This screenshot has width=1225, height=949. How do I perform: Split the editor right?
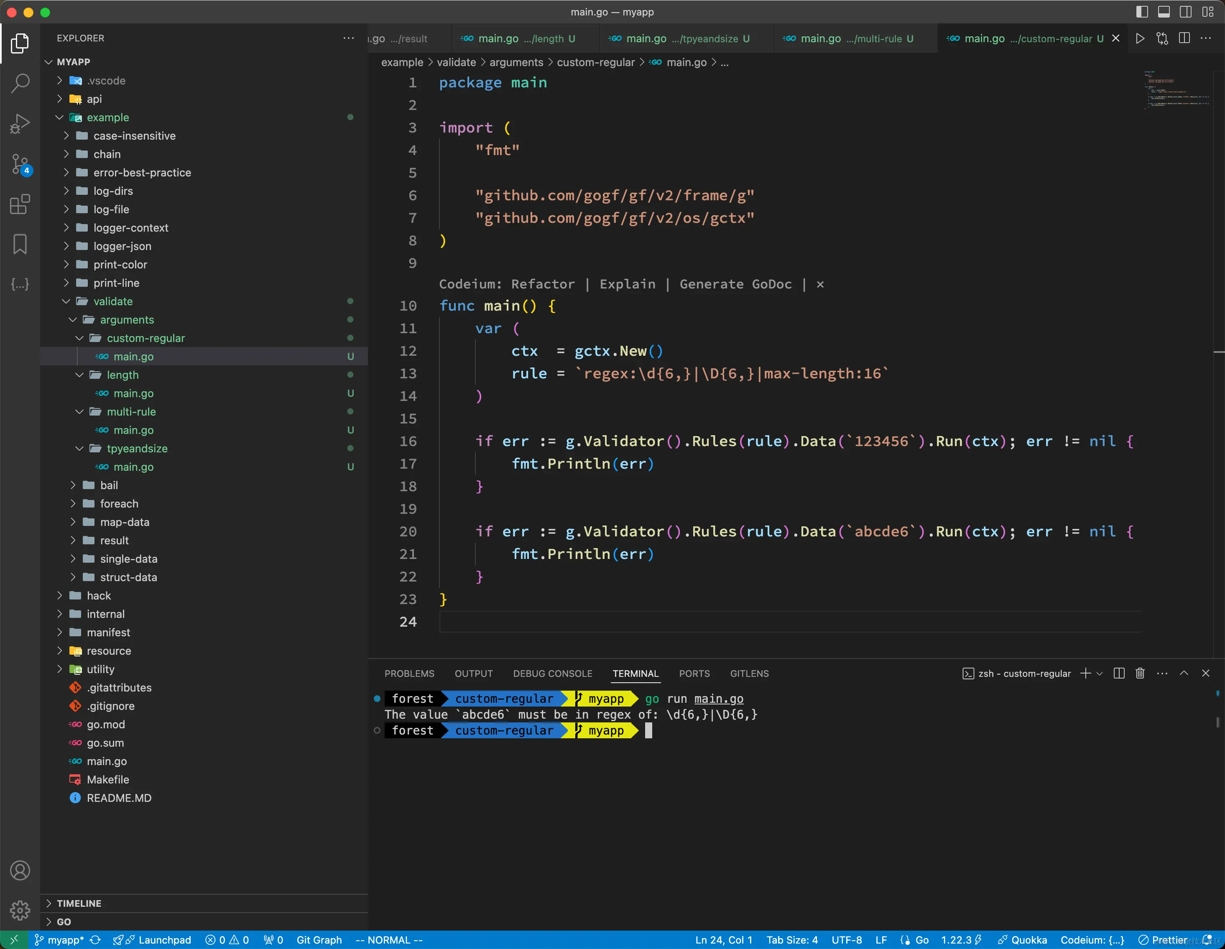[x=1184, y=38]
